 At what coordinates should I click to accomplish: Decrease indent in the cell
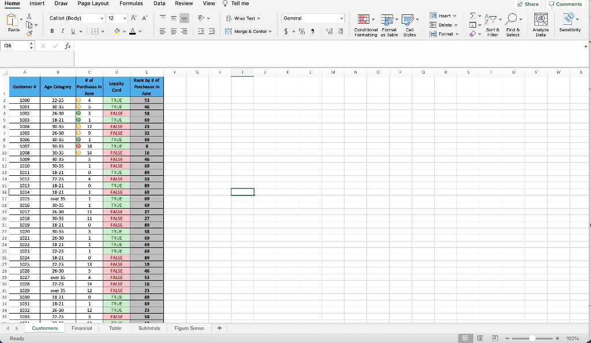point(201,31)
